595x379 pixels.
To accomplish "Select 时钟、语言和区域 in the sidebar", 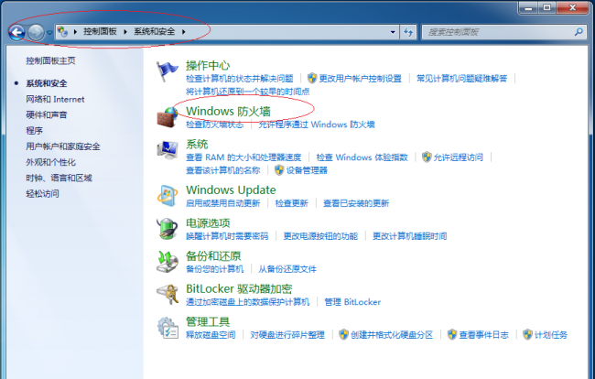I will (x=59, y=178).
